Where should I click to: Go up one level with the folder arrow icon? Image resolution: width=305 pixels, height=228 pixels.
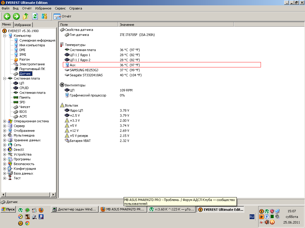point(26,16)
